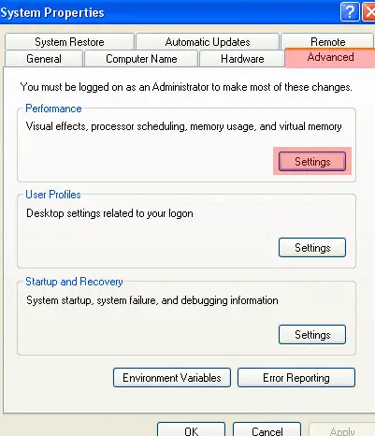The width and height of the screenshot is (375, 436).
Task: Go to the General tab
Action: [x=44, y=59]
